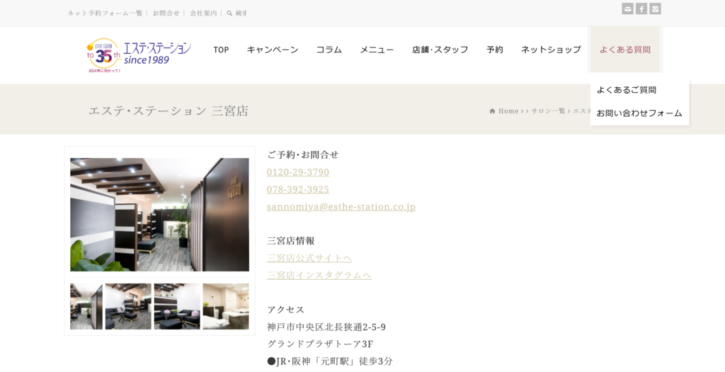Viewport: 725px width, 372px height.
Task: Click the 三宮店情報 heading
Action: pyautogui.click(x=291, y=241)
